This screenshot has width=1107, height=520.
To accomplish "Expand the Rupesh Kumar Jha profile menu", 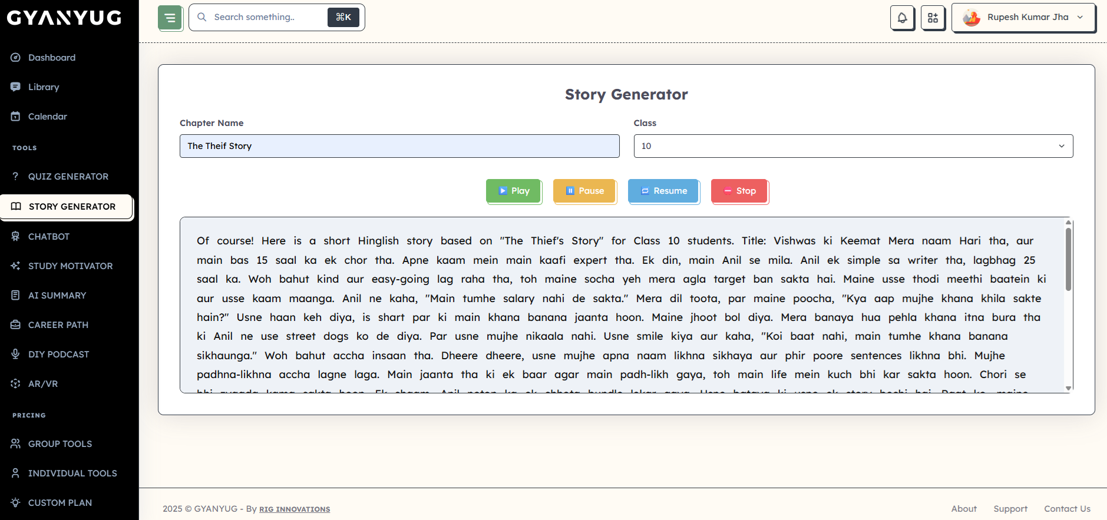I will (x=1023, y=18).
